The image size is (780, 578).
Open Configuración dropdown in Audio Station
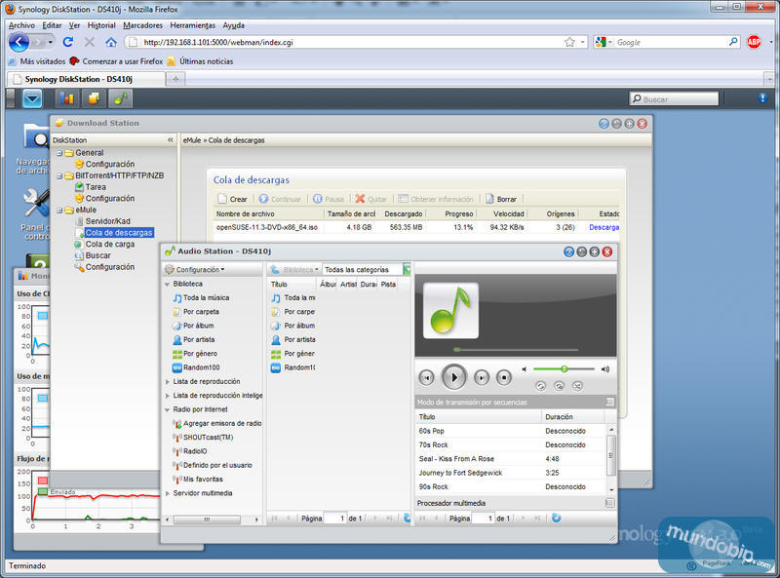point(194,270)
